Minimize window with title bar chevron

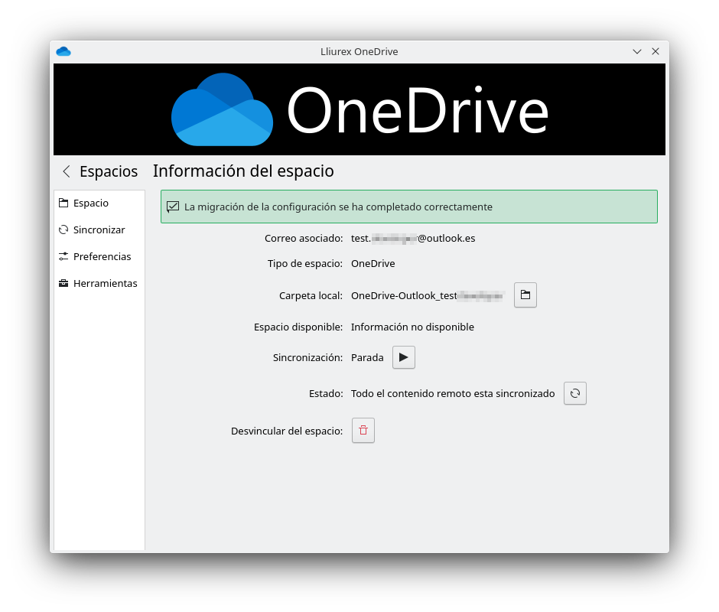[636, 51]
